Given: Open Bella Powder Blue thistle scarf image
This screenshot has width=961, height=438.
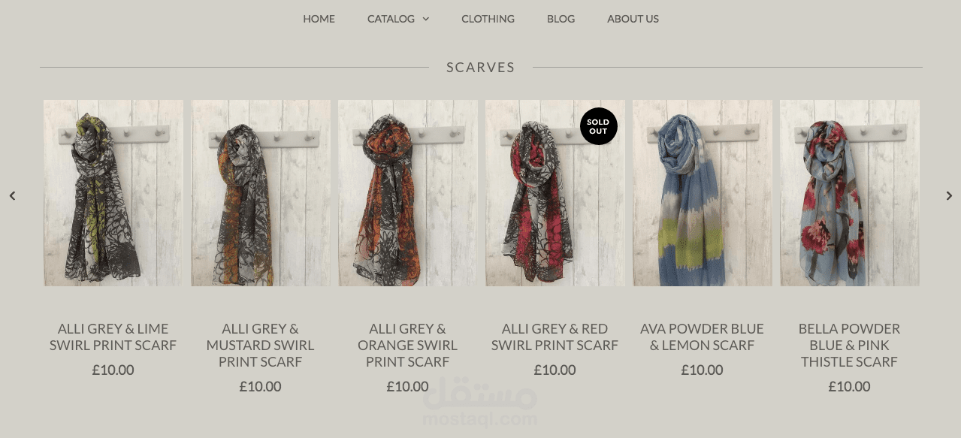Looking at the screenshot, I should point(850,193).
